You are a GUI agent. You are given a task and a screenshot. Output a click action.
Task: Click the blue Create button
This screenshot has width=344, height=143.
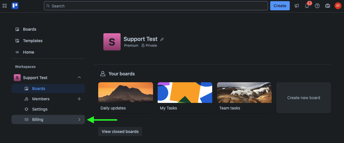pyautogui.click(x=280, y=6)
